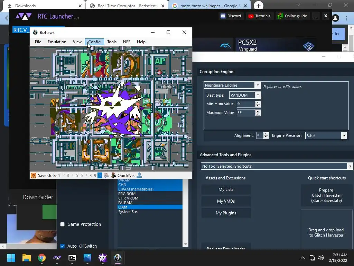
Task: Increase the Alignment stepper
Action: pyautogui.click(x=266, y=134)
